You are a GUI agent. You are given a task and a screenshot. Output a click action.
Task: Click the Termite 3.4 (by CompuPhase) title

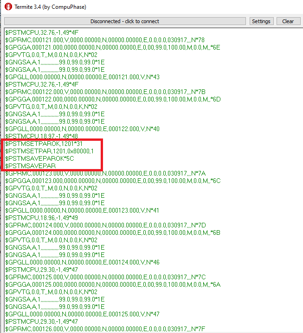point(51,7)
